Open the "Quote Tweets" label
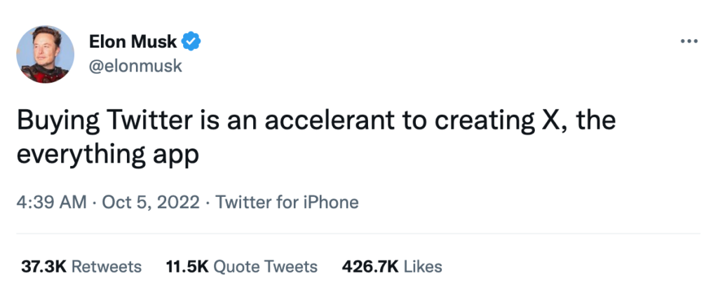The width and height of the screenshot is (718, 297). pos(265,267)
